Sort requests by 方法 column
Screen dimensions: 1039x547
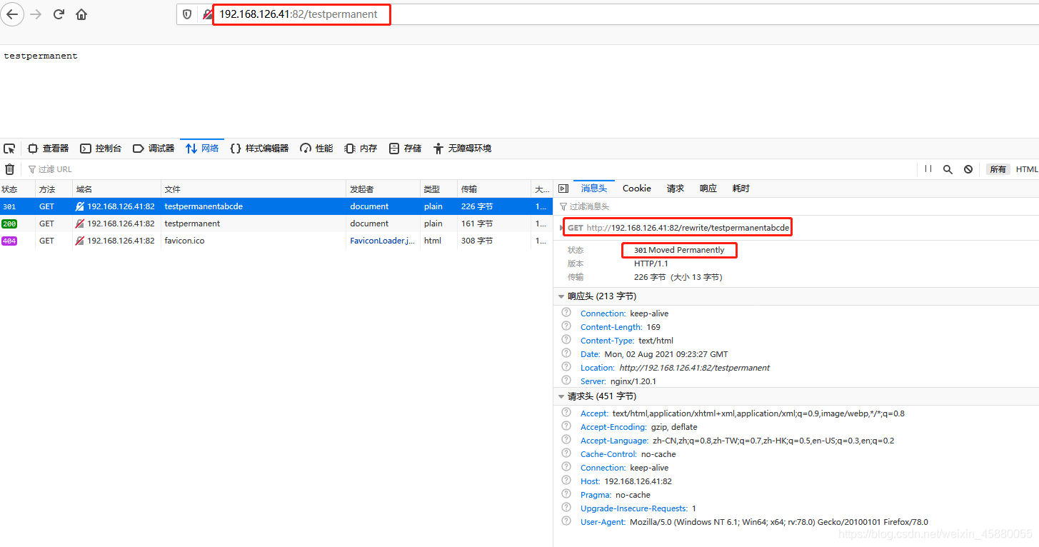[54, 189]
